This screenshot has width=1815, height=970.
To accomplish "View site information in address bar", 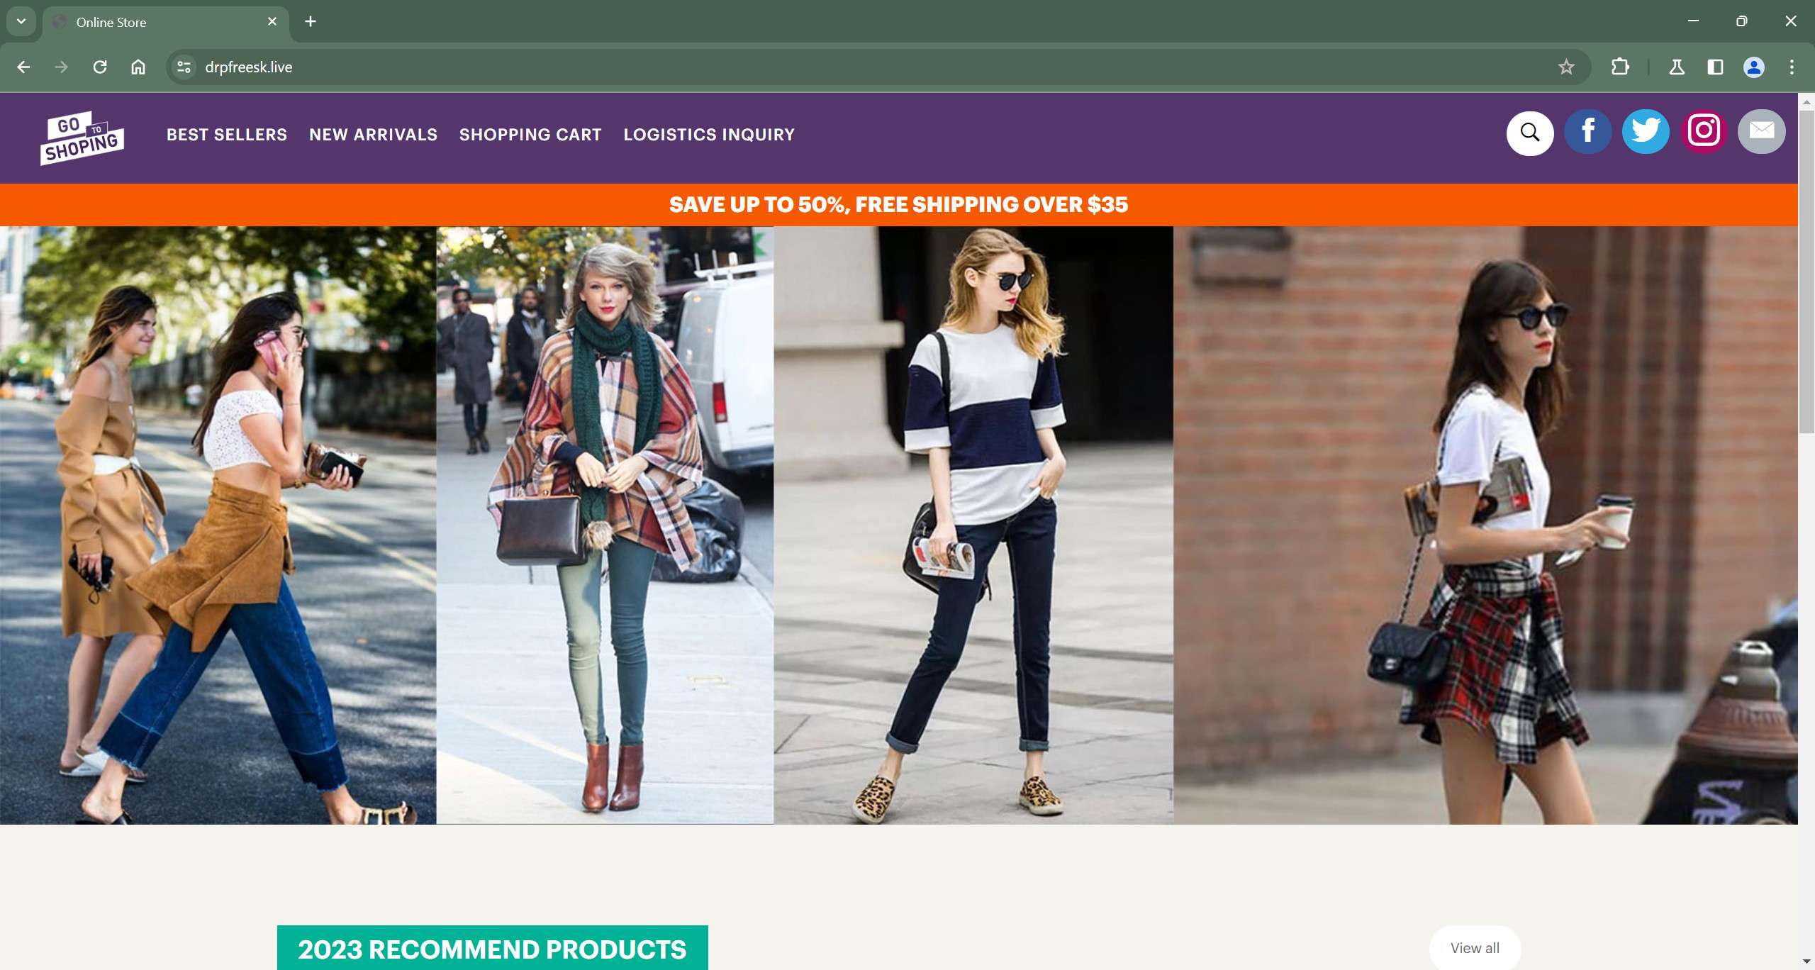I will [184, 67].
